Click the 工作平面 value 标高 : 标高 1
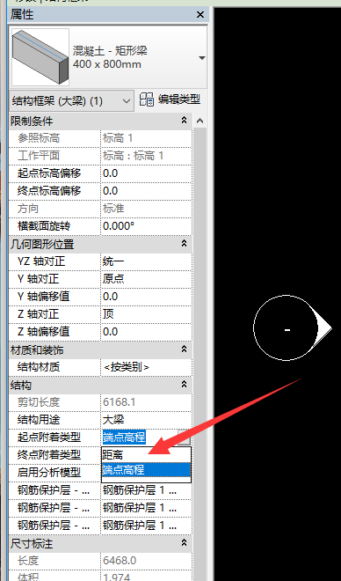Screen dimensions: 341x581 click(x=146, y=156)
